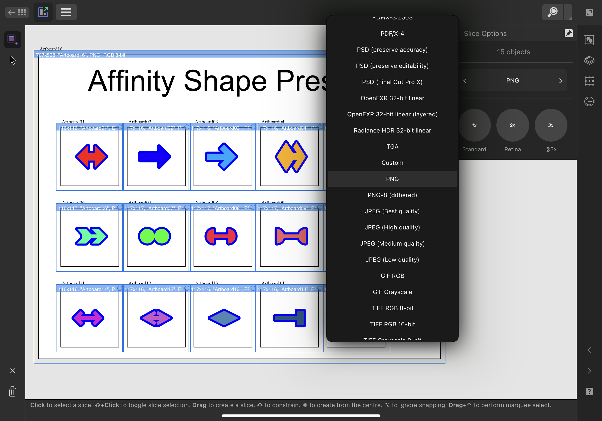Screen dimensions: 602x421
Task: Open the History studio panel
Action: coord(589,101)
